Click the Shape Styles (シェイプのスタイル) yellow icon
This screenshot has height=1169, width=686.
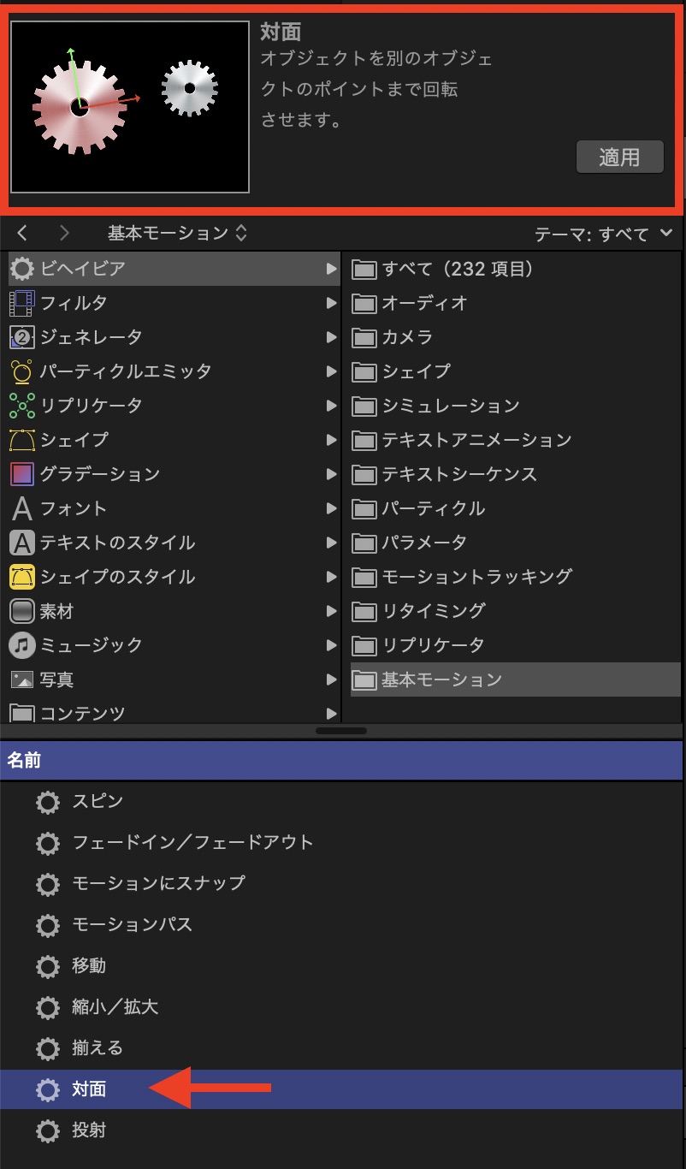tap(21, 577)
